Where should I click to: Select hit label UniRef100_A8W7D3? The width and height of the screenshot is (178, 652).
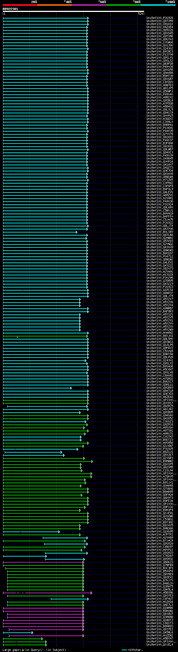(x=160, y=85)
